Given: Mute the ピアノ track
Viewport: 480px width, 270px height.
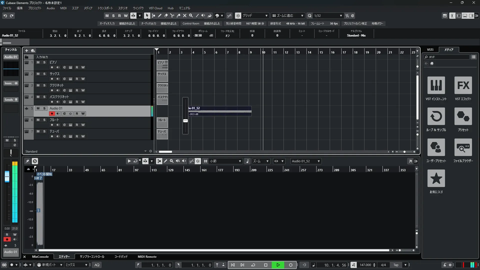Looking at the screenshot, I should point(38,62).
